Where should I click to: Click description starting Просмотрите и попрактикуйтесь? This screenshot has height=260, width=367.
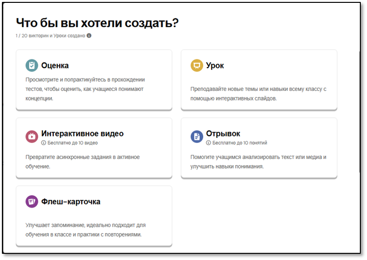85,89
